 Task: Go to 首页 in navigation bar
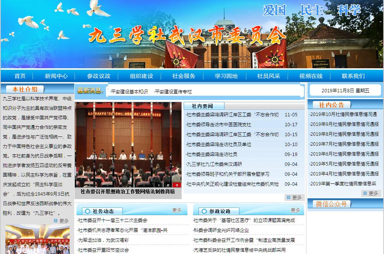[x=20, y=76]
